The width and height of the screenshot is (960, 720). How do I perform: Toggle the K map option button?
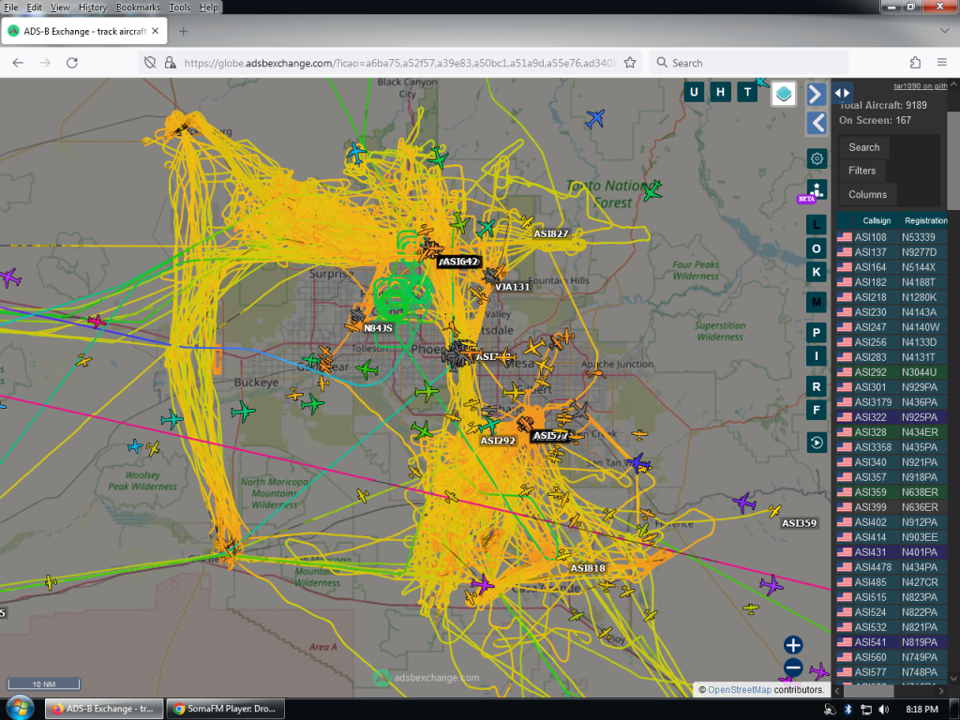click(817, 272)
